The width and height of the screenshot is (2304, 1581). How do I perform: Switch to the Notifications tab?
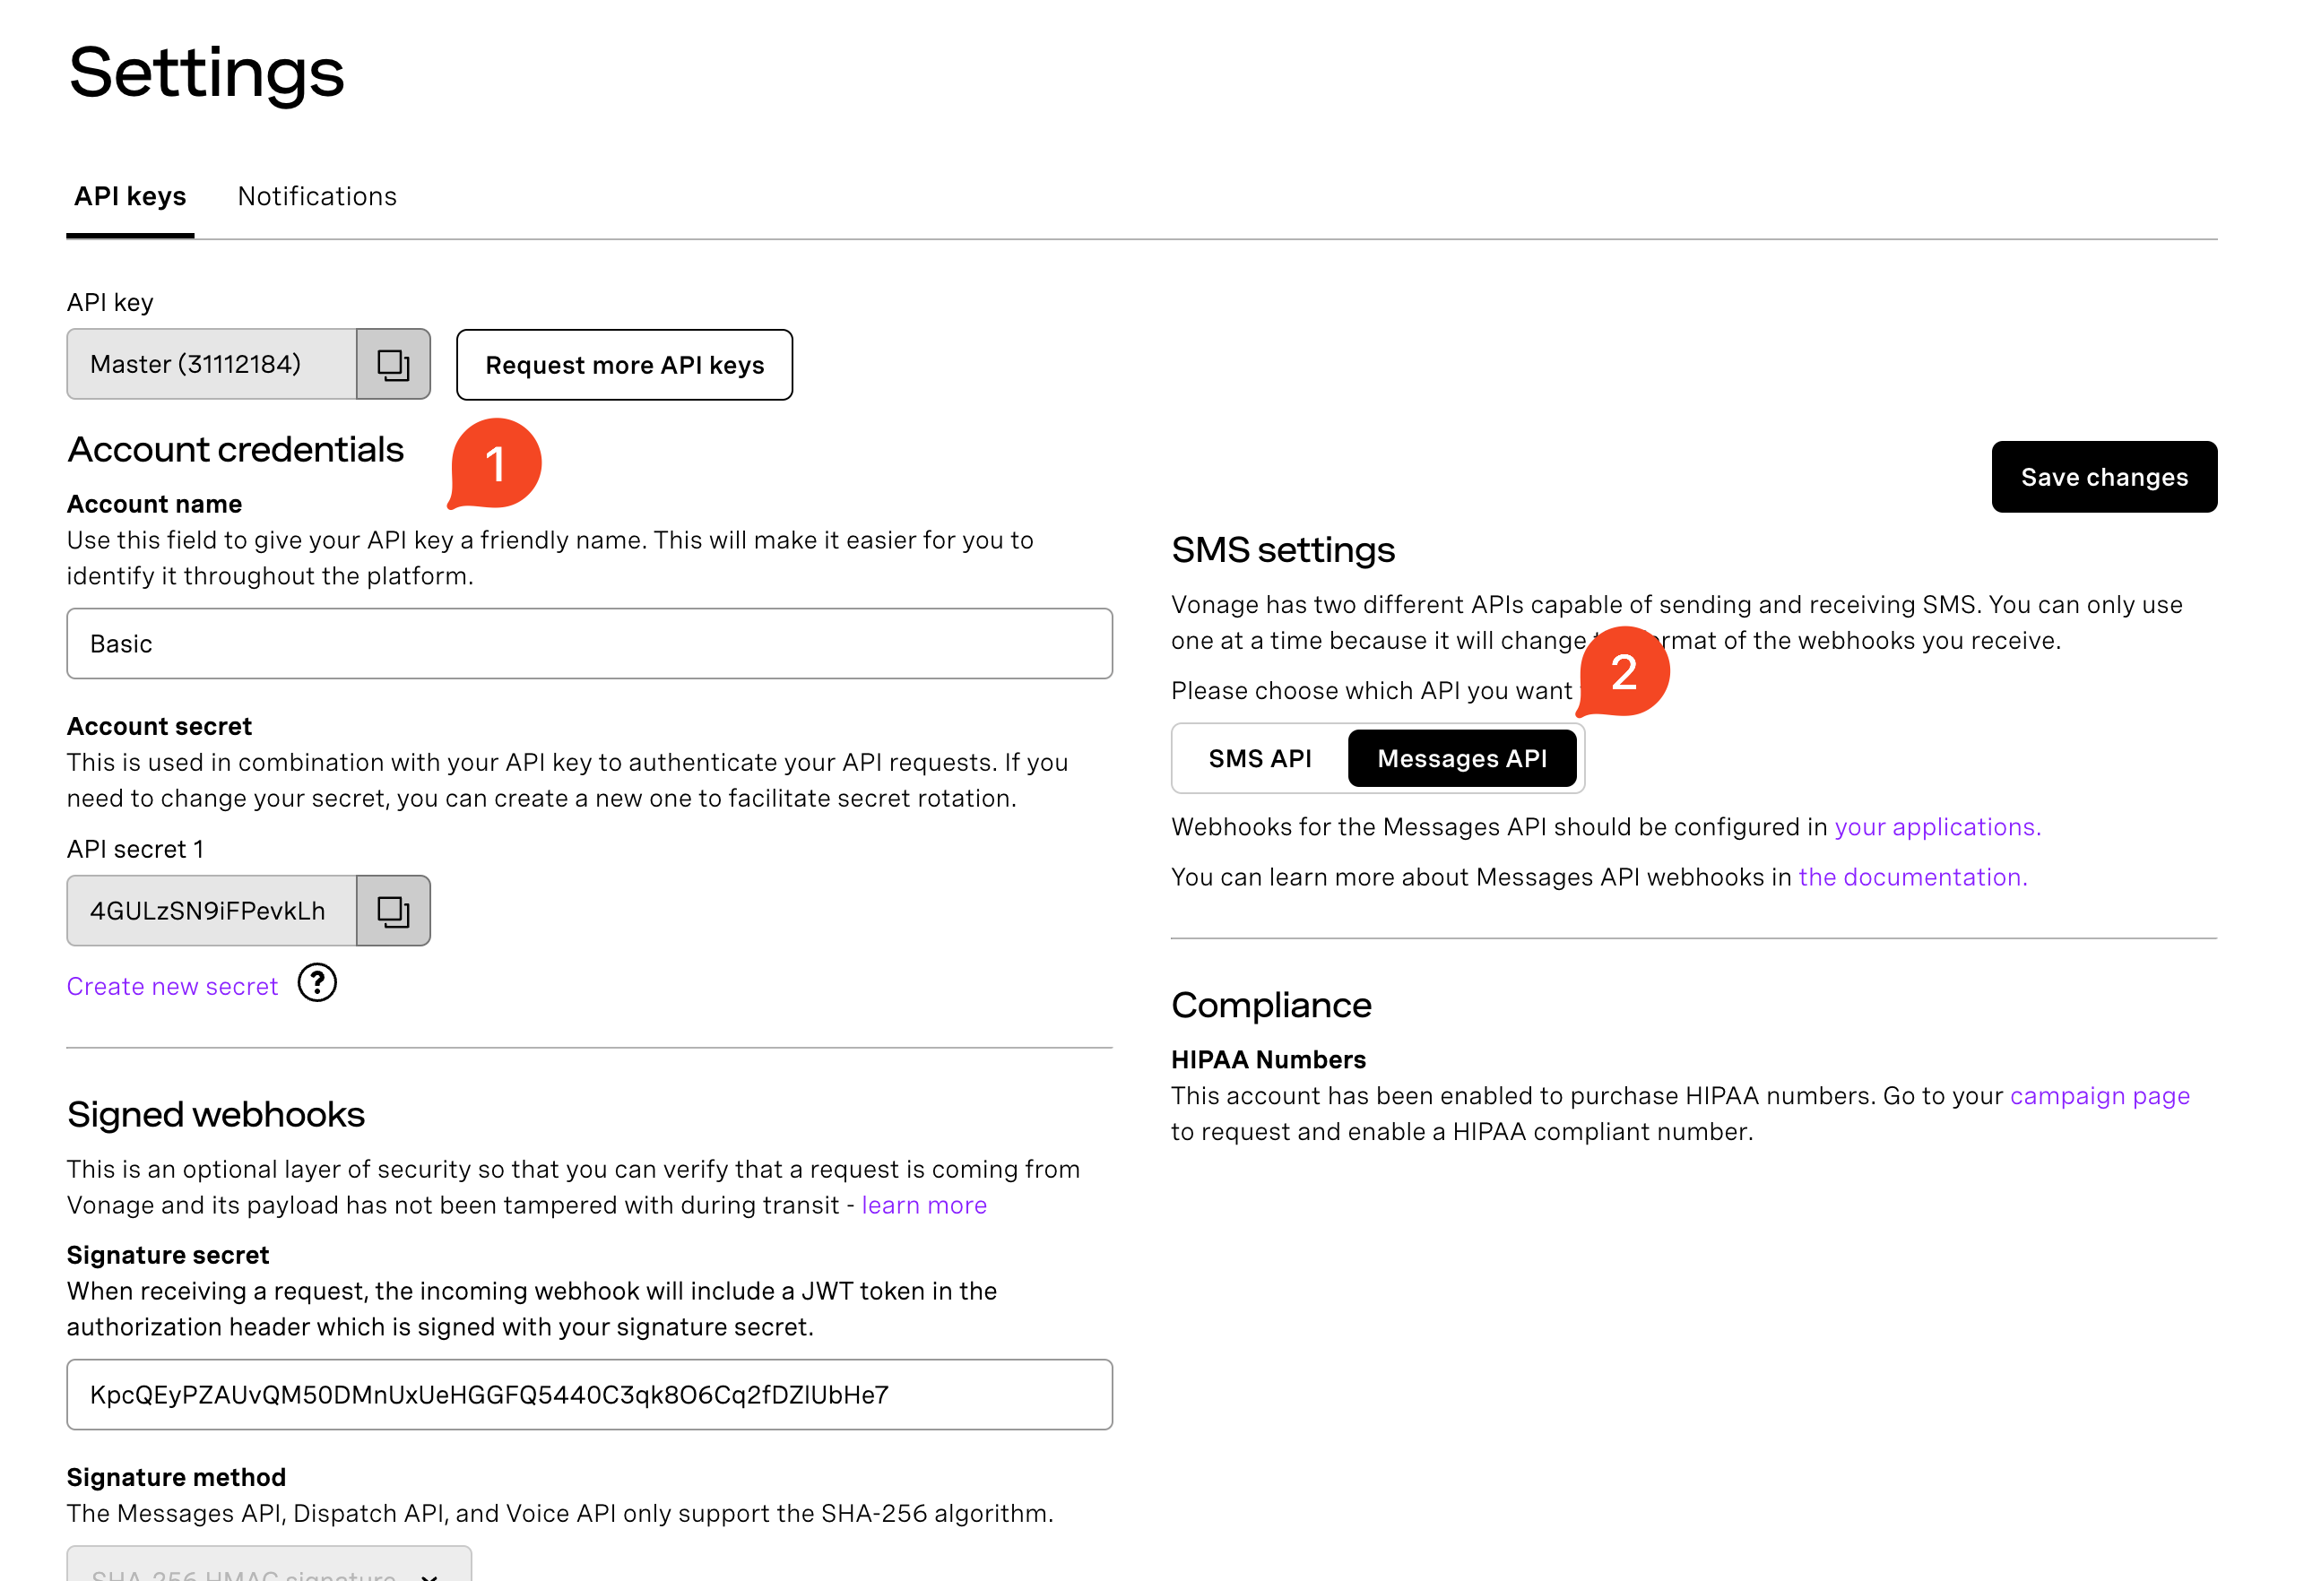[316, 196]
